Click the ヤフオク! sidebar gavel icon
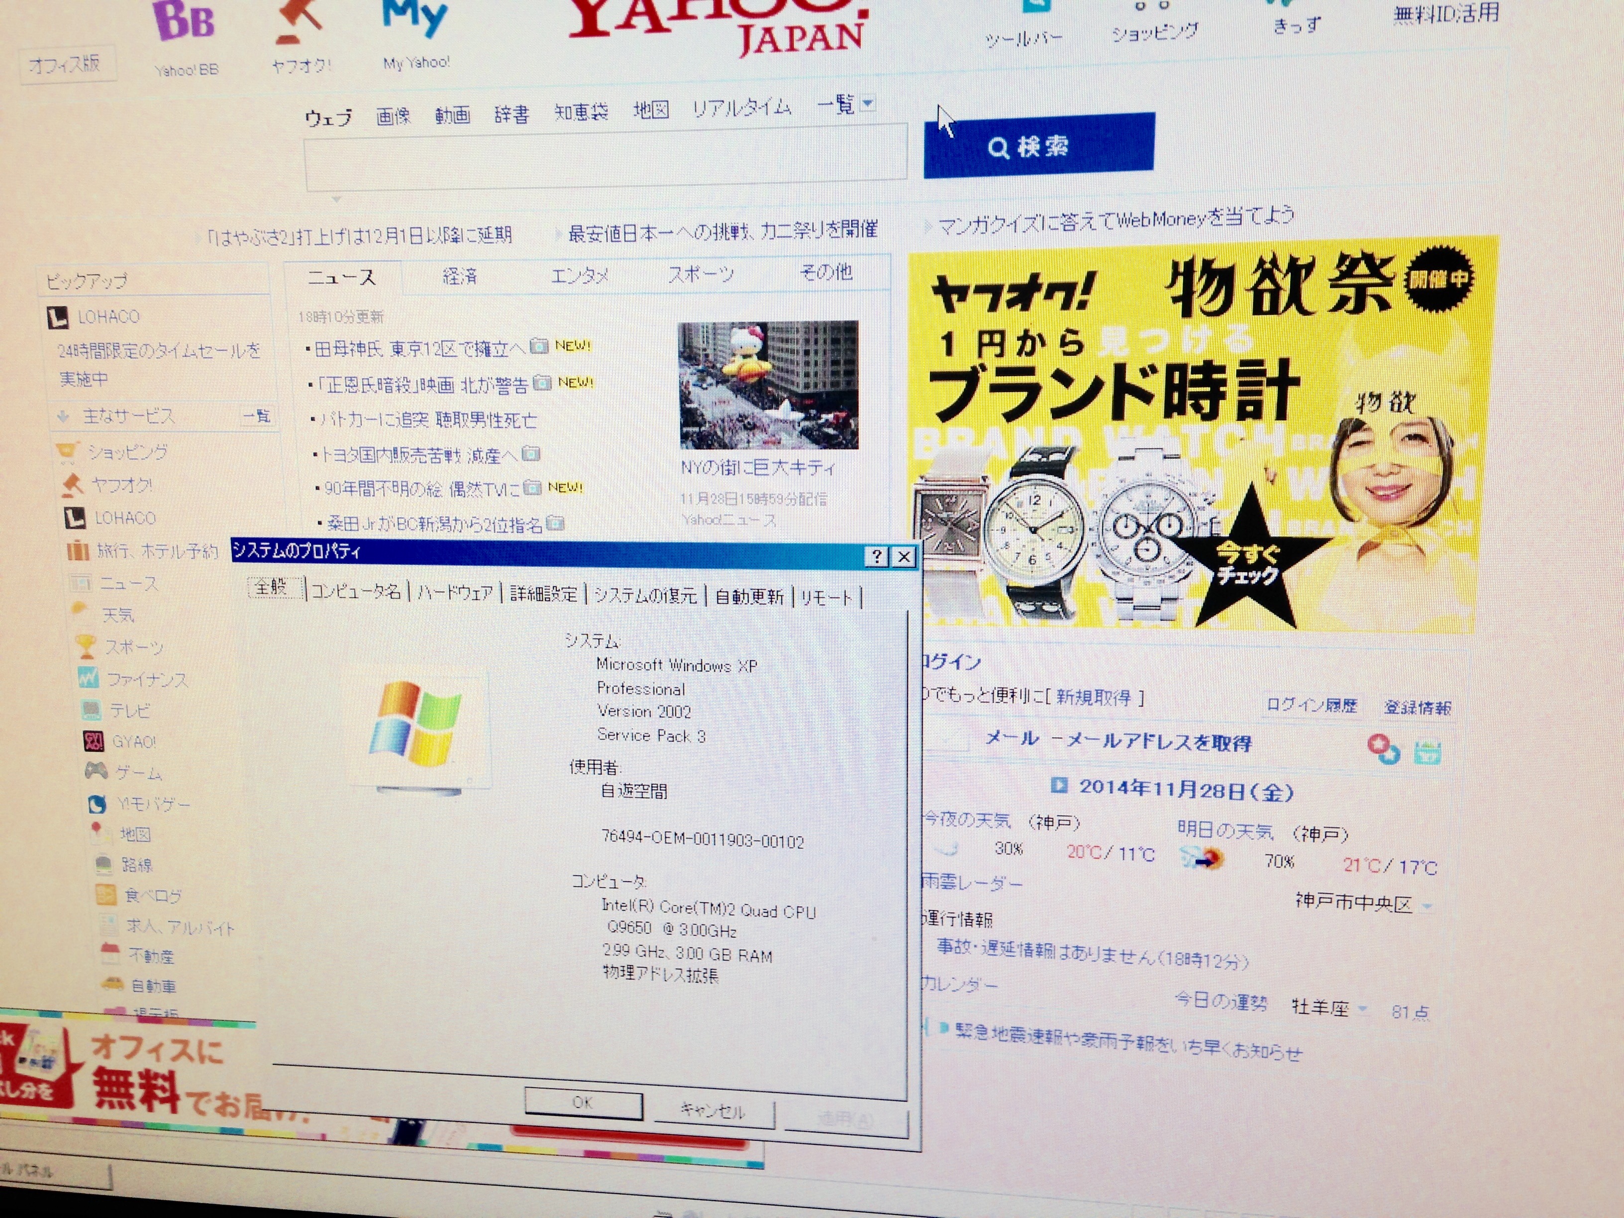This screenshot has width=1624, height=1218. pos(72,485)
